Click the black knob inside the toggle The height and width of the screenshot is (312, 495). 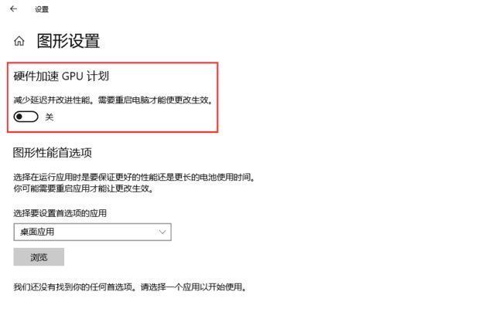coord(19,117)
